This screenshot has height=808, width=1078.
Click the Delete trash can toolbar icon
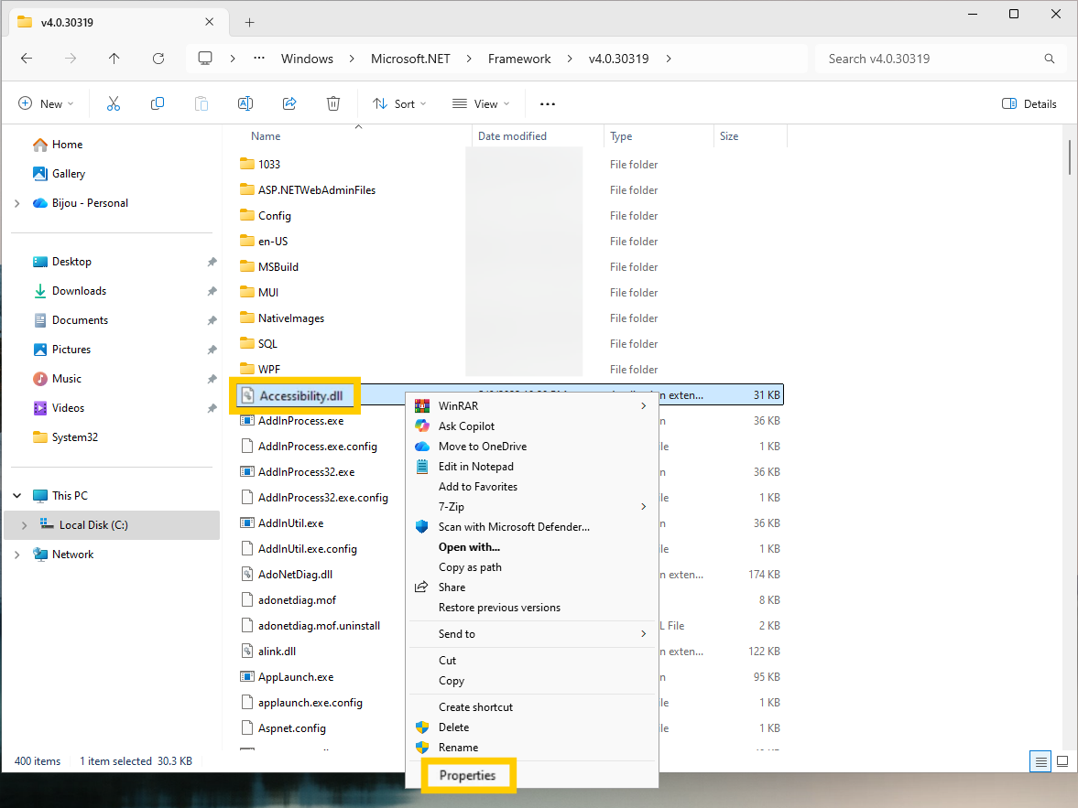[333, 103]
